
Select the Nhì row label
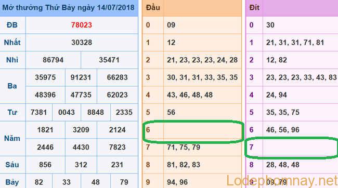12,60
